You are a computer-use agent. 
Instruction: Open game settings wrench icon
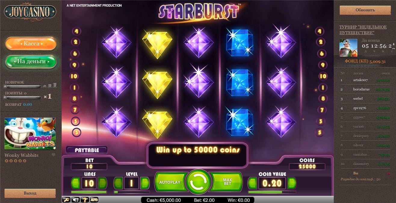[x=66, y=200]
